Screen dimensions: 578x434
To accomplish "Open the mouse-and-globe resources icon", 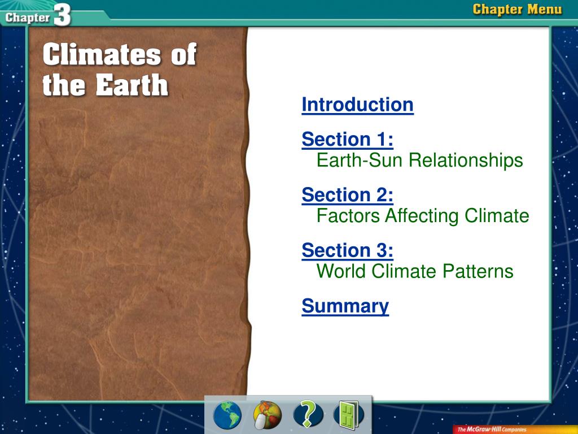I will (x=267, y=415).
